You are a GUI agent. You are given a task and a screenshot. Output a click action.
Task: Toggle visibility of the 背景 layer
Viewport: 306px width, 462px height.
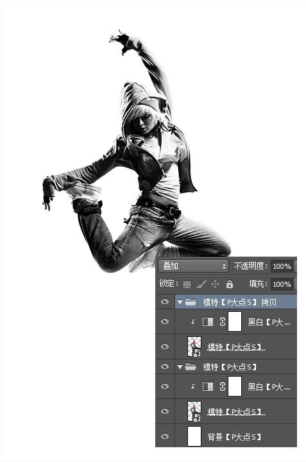coord(165,436)
